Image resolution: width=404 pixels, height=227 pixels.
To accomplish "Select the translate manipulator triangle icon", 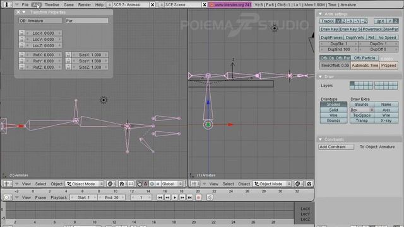I will click(x=146, y=183).
